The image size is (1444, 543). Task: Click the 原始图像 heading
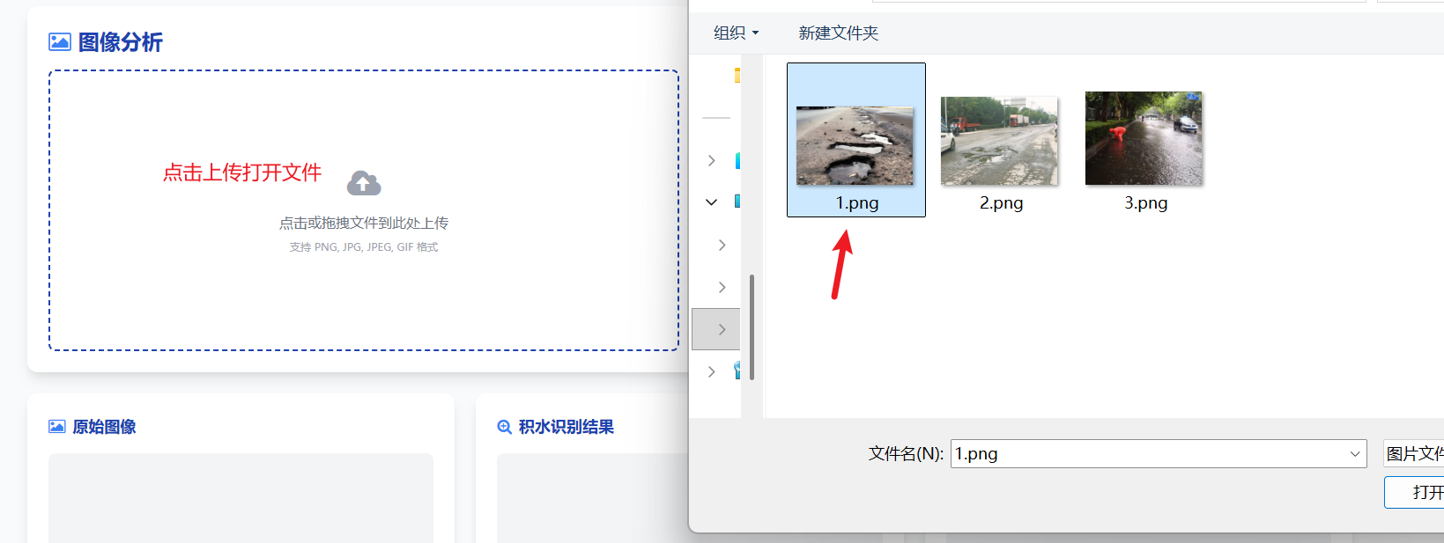[x=104, y=427]
